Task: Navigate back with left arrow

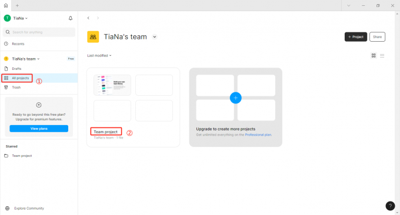Action: point(88,18)
